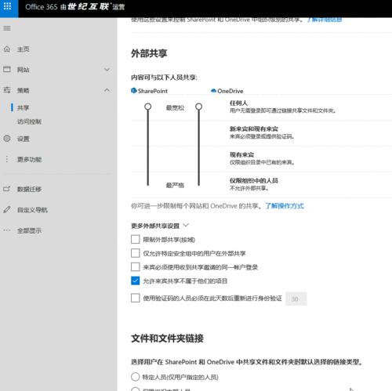
Task: Collapse the 策略 section chevron
Action: [107, 90]
